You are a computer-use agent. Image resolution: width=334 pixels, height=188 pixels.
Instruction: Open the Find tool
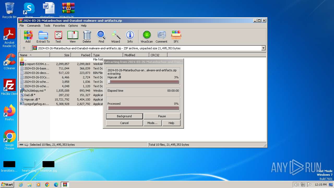click(101, 37)
